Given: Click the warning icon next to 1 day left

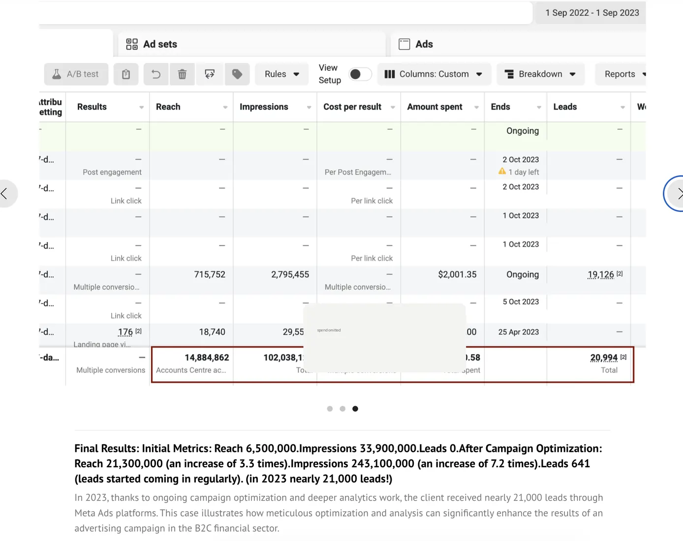Looking at the screenshot, I should 502,171.
